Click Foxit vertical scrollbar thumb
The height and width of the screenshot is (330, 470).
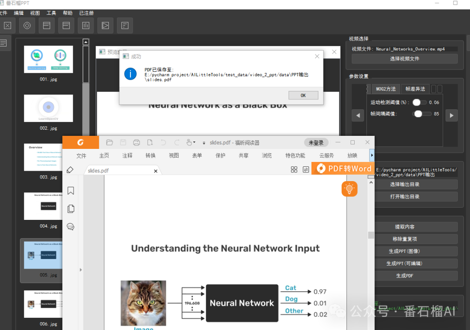pos(371,235)
